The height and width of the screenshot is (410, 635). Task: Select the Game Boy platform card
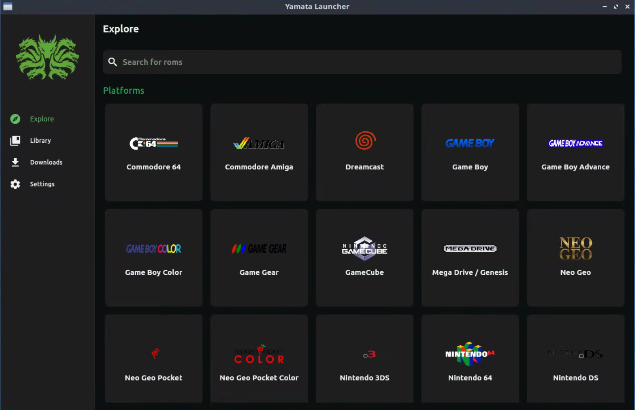(470, 152)
